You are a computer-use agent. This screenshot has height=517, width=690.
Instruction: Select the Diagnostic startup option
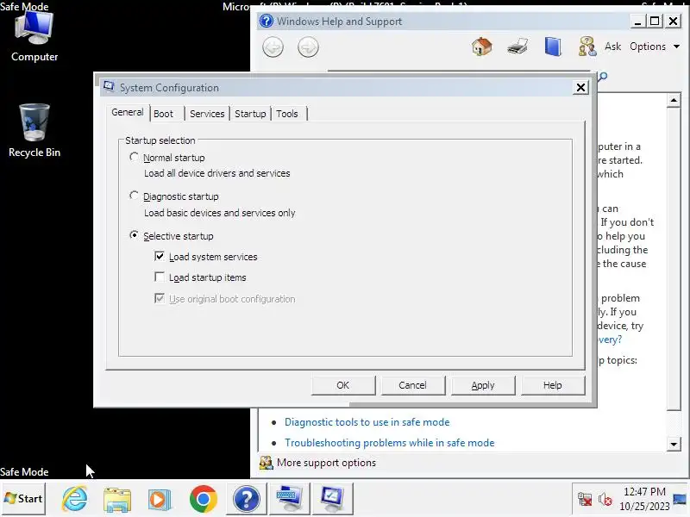click(134, 196)
